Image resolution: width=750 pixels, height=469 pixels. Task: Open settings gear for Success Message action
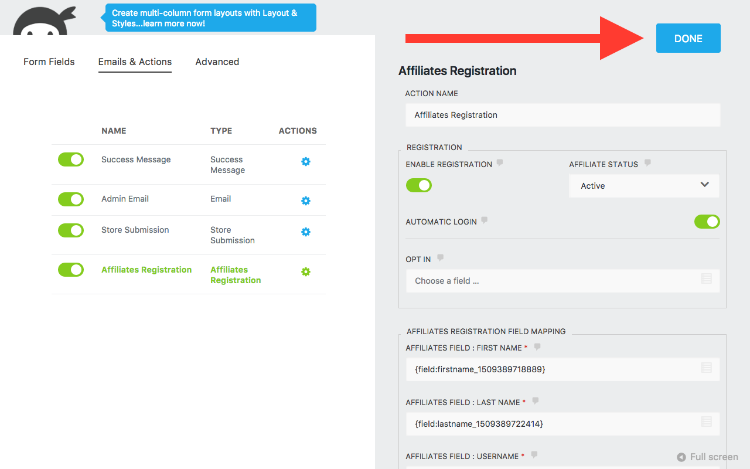click(x=306, y=161)
